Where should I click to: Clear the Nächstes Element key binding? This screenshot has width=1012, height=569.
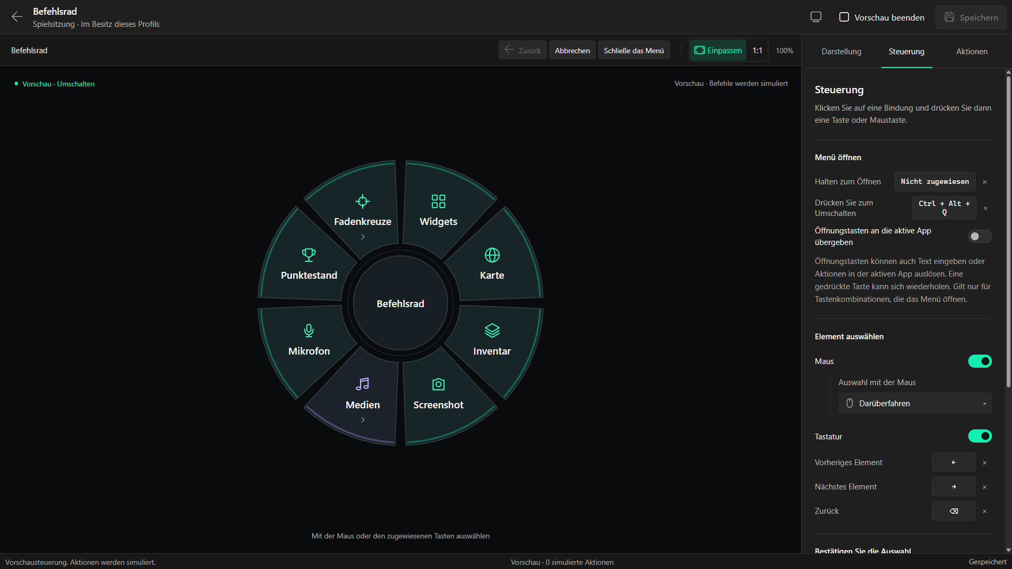pyautogui.click(x=985, y=487)
